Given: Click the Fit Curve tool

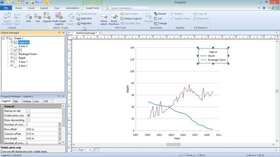Looking at the screenshot, I should [71, 19].
